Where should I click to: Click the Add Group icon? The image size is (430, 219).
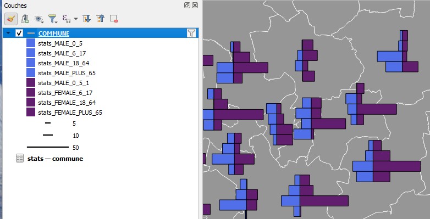25,19
